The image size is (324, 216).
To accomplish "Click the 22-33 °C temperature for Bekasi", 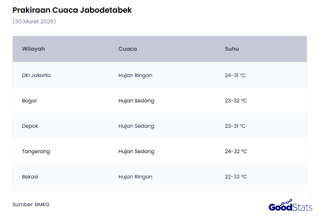I will [235, 177].
